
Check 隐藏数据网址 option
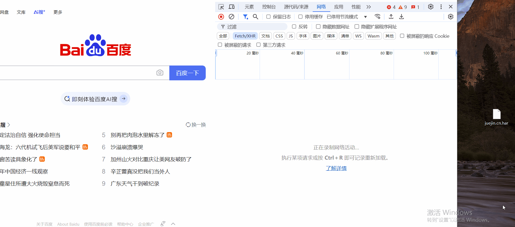(x=318, y=26)
